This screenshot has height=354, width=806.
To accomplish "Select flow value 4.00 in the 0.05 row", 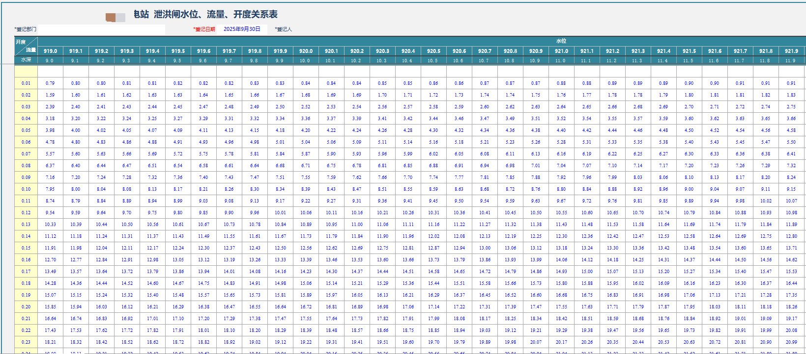I will pyautogui.click(x=76, y=130).
